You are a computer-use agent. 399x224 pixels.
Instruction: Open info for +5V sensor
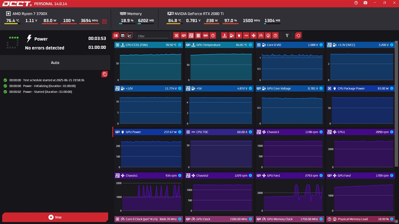point(251,88)
